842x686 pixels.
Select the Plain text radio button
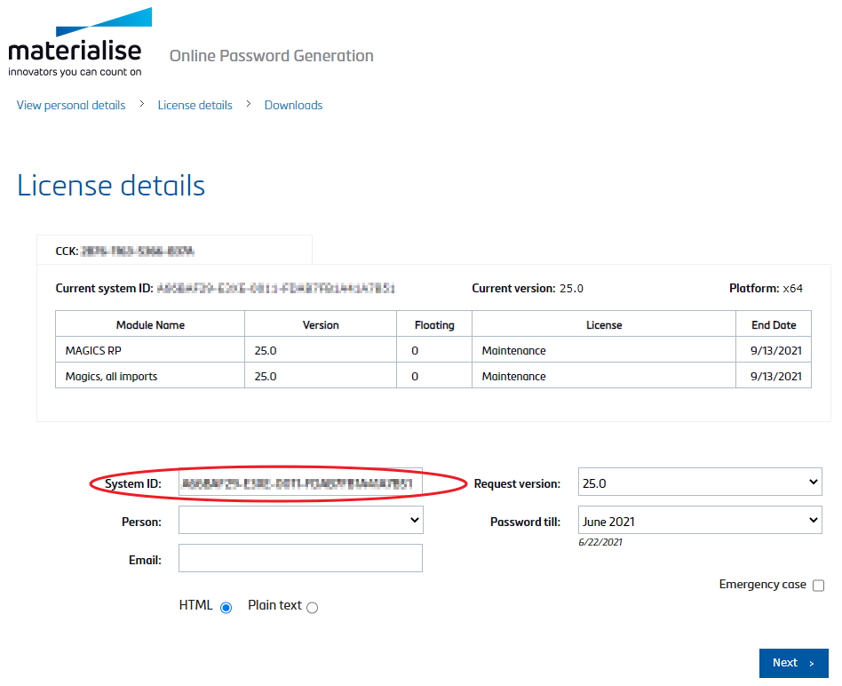tap(312, 606)
